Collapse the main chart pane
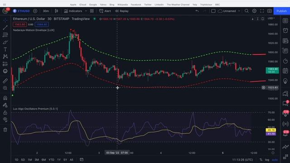 258,19
